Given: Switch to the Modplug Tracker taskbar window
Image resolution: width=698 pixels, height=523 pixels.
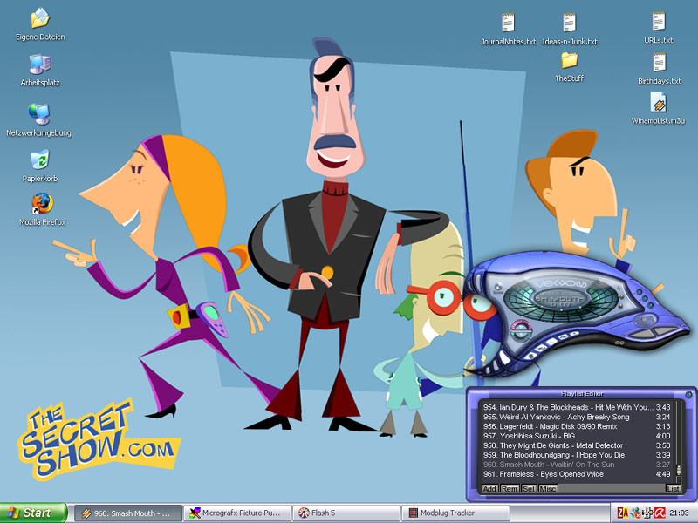Looking at the screenshot, I should 455,513.
